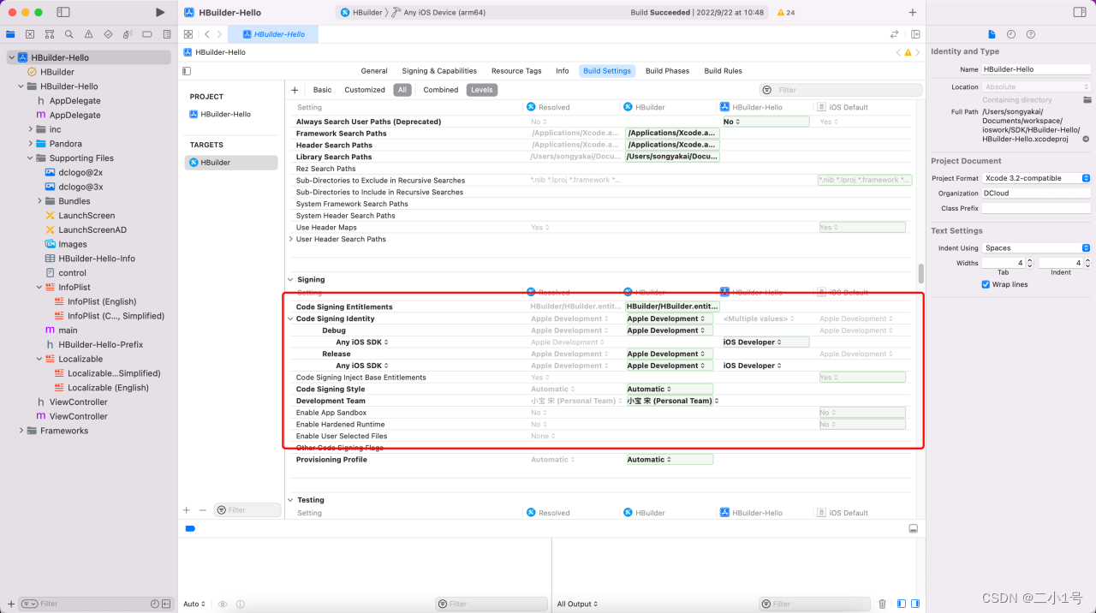Viewport: 1096px width, 613px height.
Task: Click the plus Library button in toolbar
Action: (912, 12)
